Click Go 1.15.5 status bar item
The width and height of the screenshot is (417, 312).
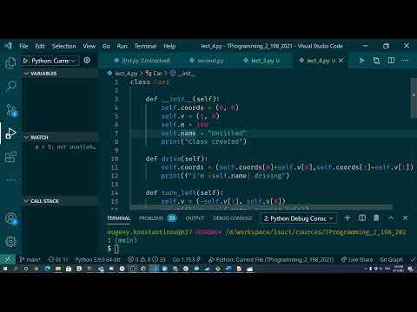click(187, 259)
